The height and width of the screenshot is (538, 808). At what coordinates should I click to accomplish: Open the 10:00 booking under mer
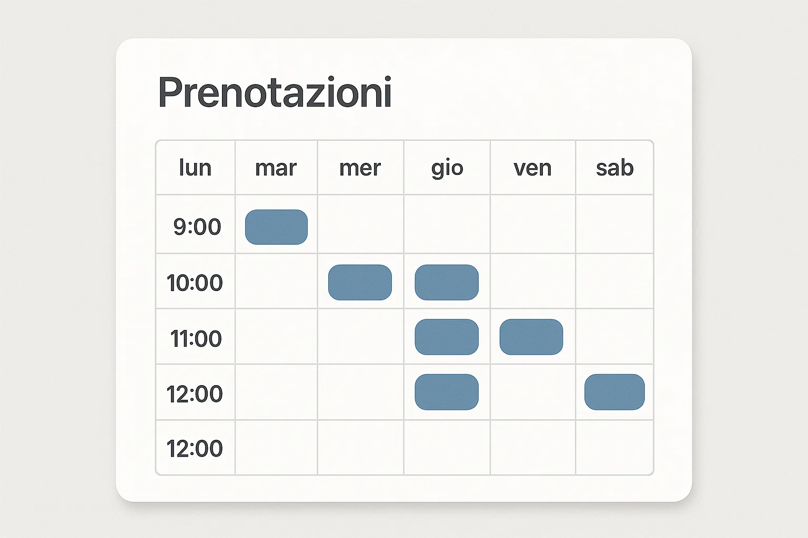(360, 282)
